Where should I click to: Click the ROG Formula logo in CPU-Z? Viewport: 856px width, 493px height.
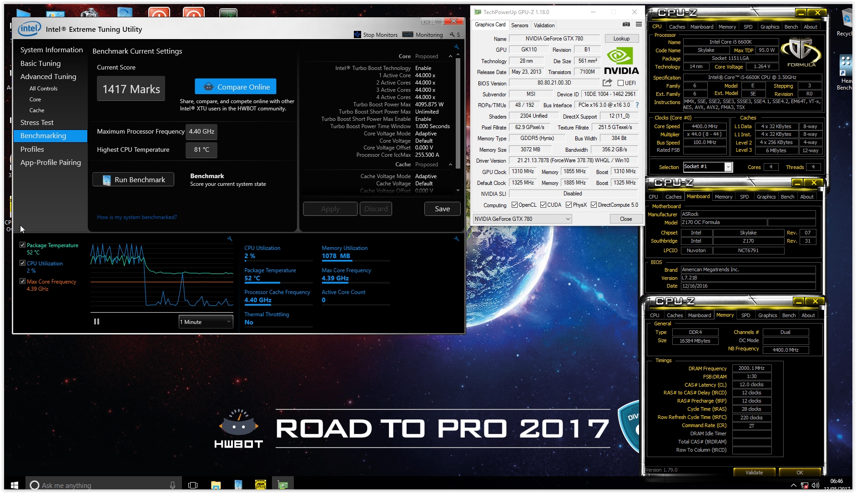click(801, 53)
